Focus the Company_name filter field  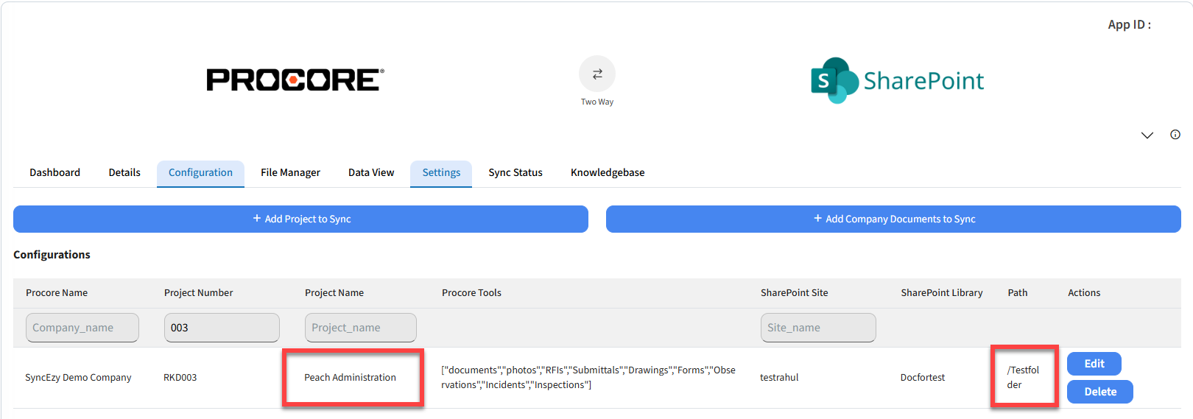(82, 328)
